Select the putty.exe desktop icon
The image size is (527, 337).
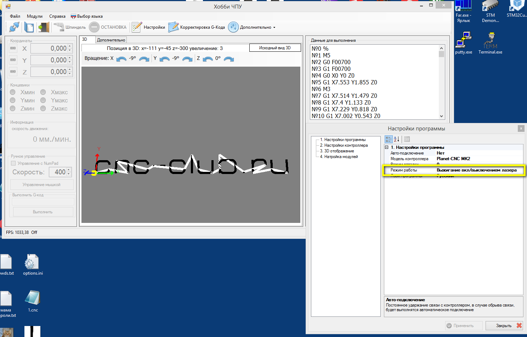[x=464, y=43]
